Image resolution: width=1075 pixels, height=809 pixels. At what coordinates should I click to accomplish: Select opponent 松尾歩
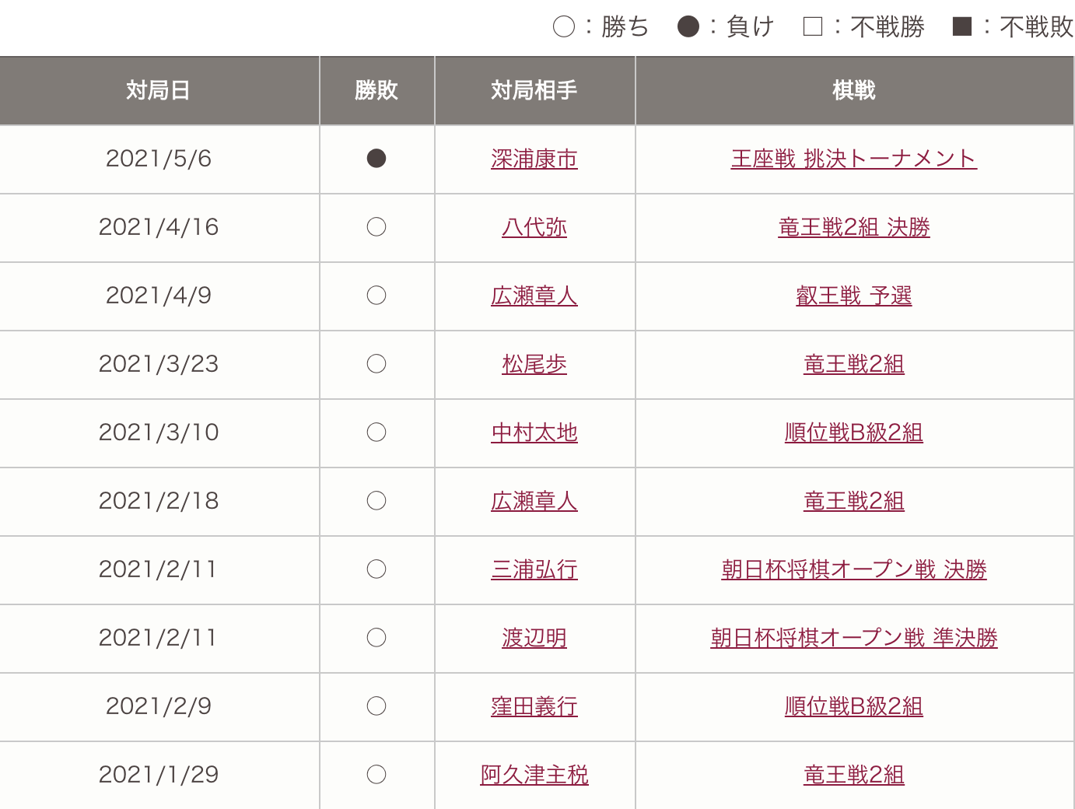pyautogui.click(x=534, y=365)
